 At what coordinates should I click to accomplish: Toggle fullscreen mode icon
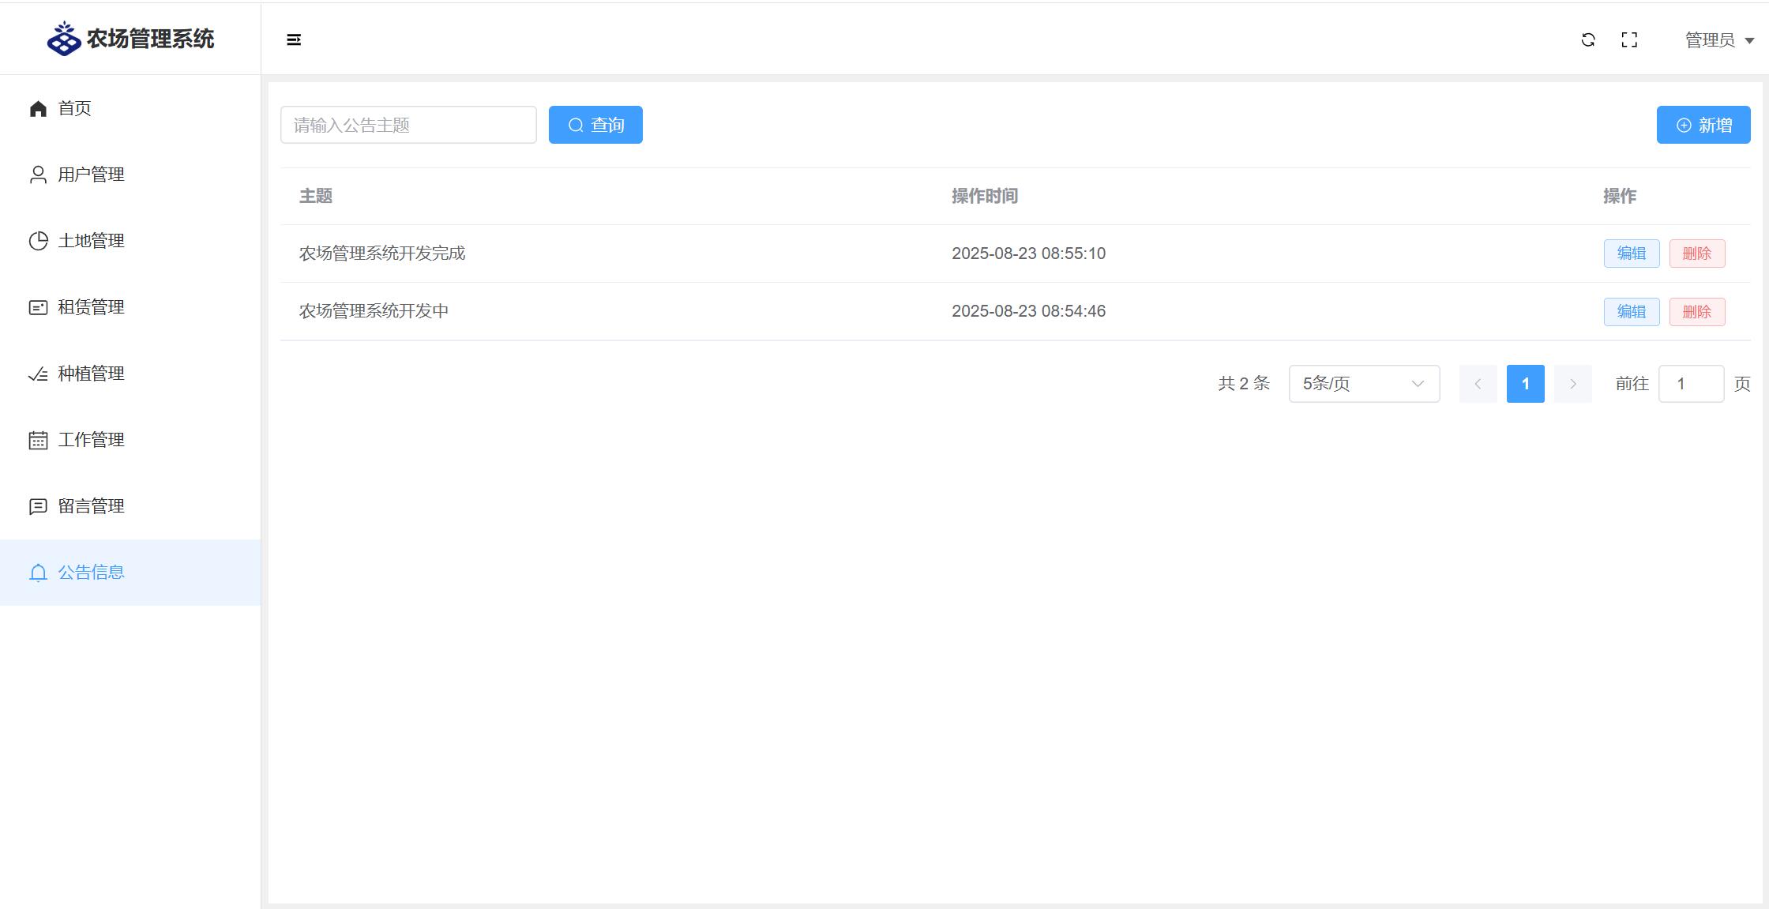[x=1629, y=39]
